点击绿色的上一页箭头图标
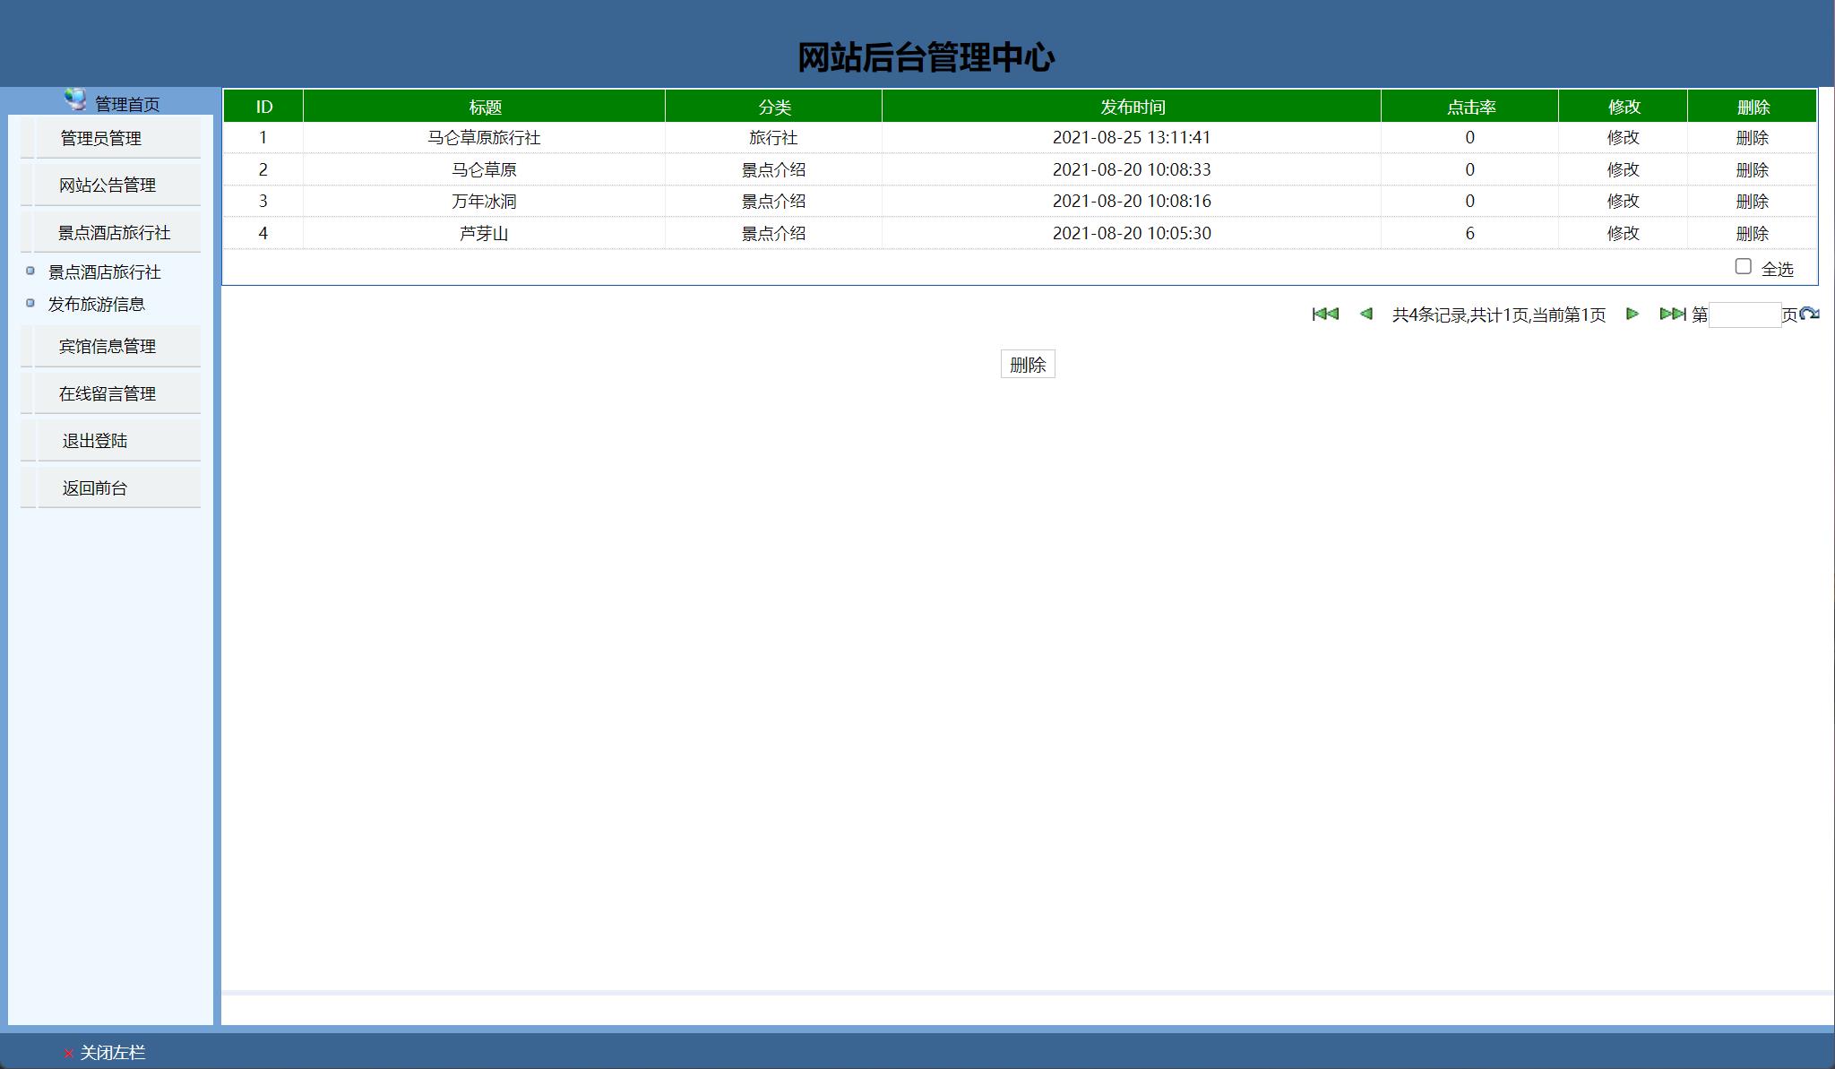Screen dimensions: 1835x1069 [x=1367, y=315]
